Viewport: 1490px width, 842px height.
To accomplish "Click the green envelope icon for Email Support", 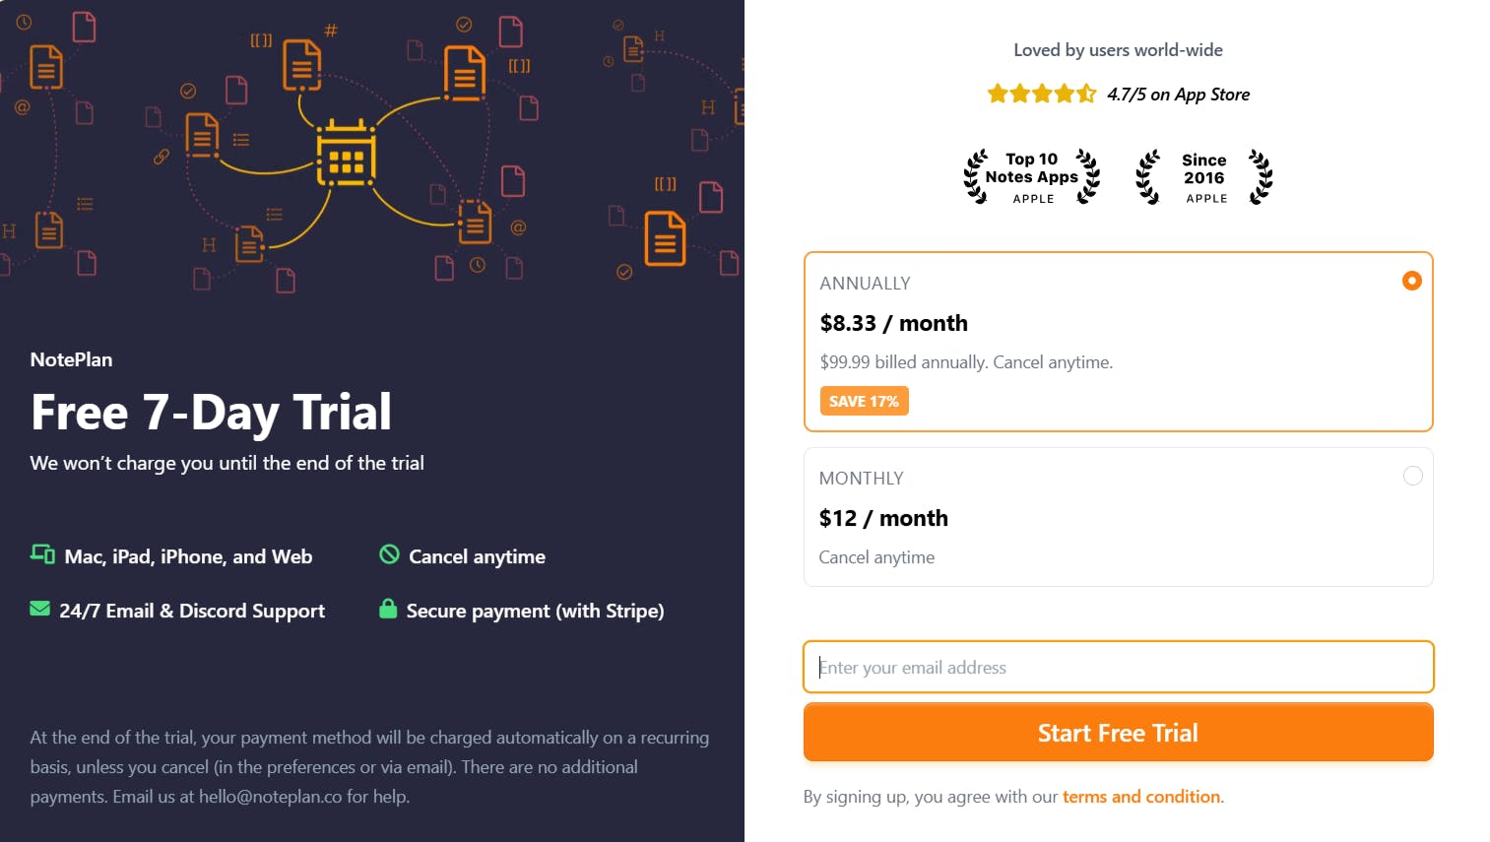I will point(39,608).
